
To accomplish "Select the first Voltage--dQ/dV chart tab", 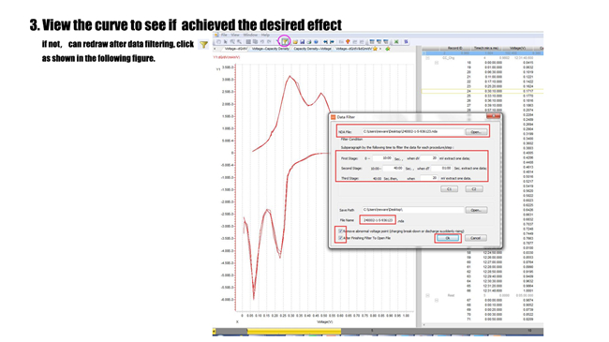I will [236, 49].
